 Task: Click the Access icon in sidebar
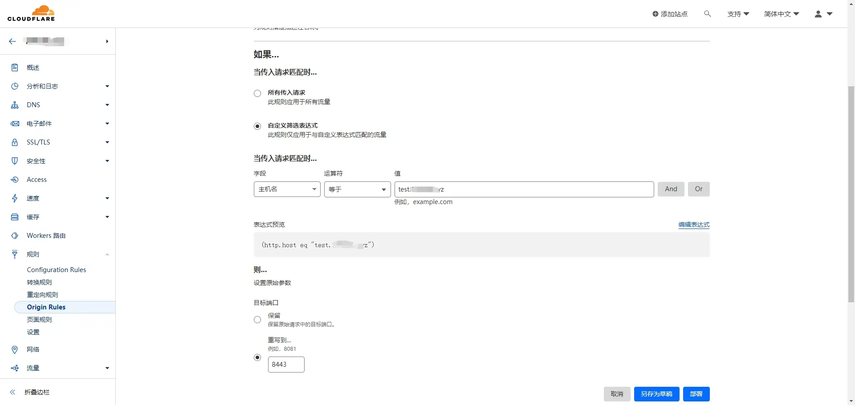[15, 180]
